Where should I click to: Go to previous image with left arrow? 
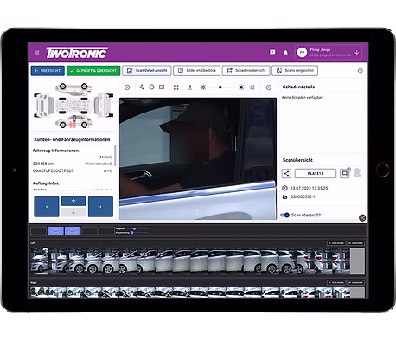47,207
